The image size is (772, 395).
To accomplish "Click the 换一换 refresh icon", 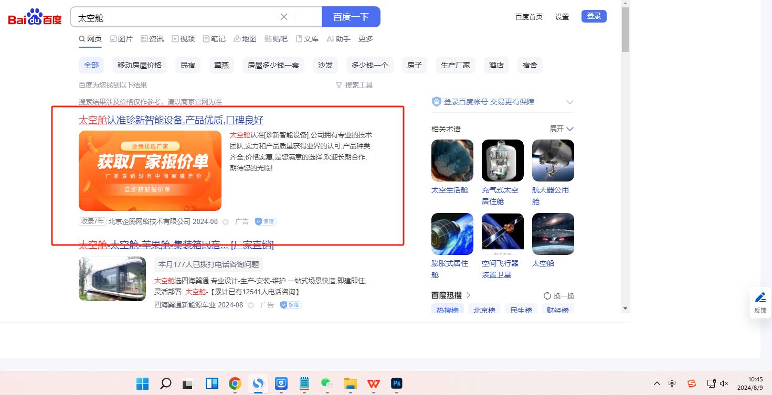I will [547, 296].
